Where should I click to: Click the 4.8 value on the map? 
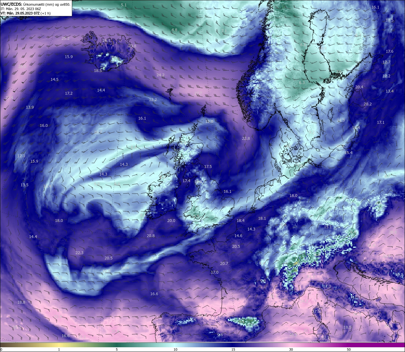coord(174,30)
